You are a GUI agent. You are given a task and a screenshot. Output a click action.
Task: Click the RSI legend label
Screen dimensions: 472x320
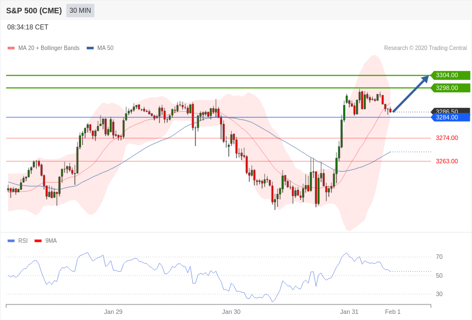coord(23,241)
